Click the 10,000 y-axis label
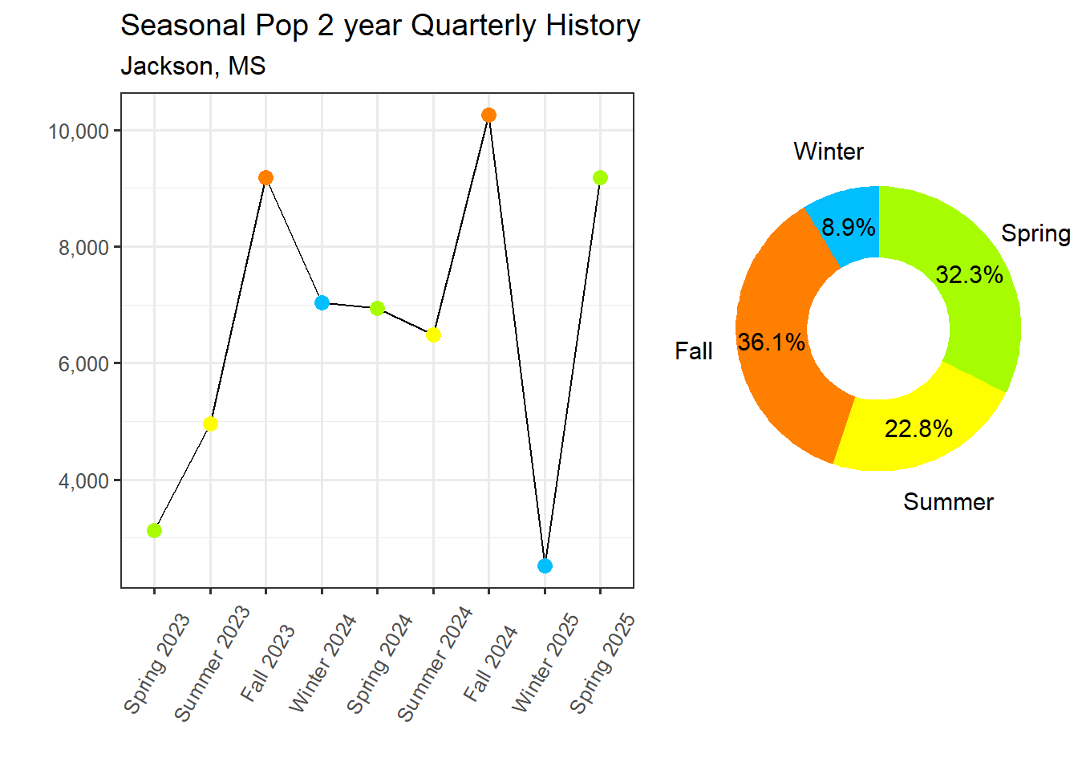This screenshot has height=770, width=1078. 79,132
